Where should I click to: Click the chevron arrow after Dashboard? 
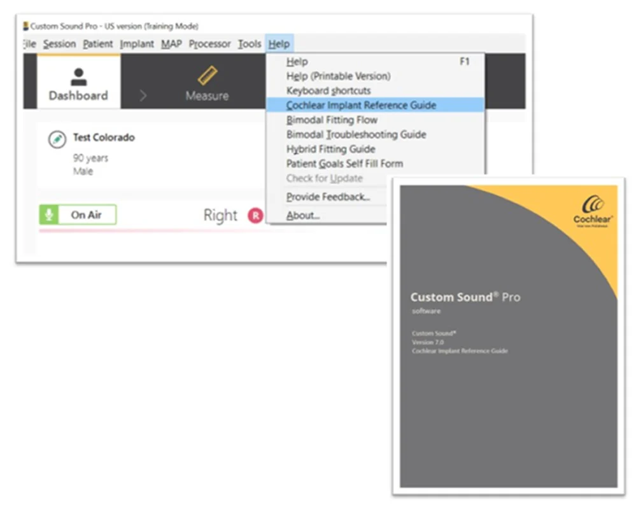click(143, 95)
